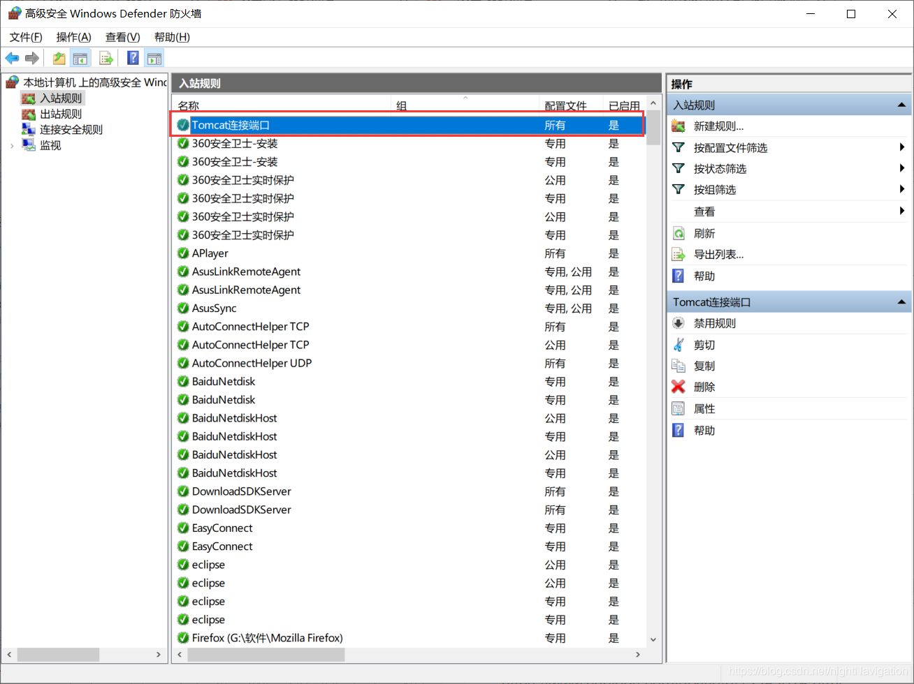Select the AutoConnectHelper TCP rule with 公用 profile
This screenshot has height=684, width=914.
point(408,345)
